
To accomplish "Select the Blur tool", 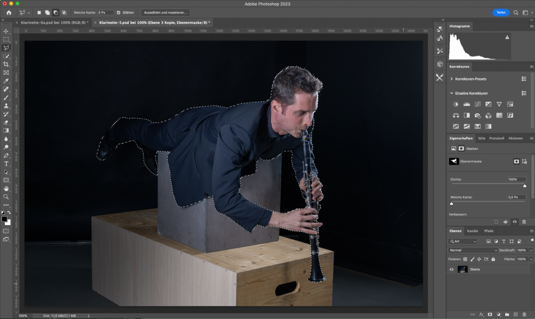I will point(6,139).
